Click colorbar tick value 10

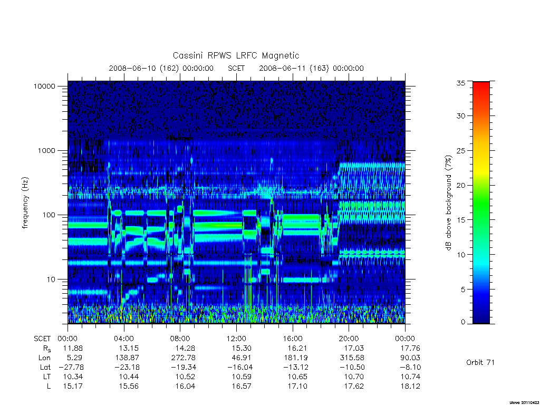click(461, 255)
